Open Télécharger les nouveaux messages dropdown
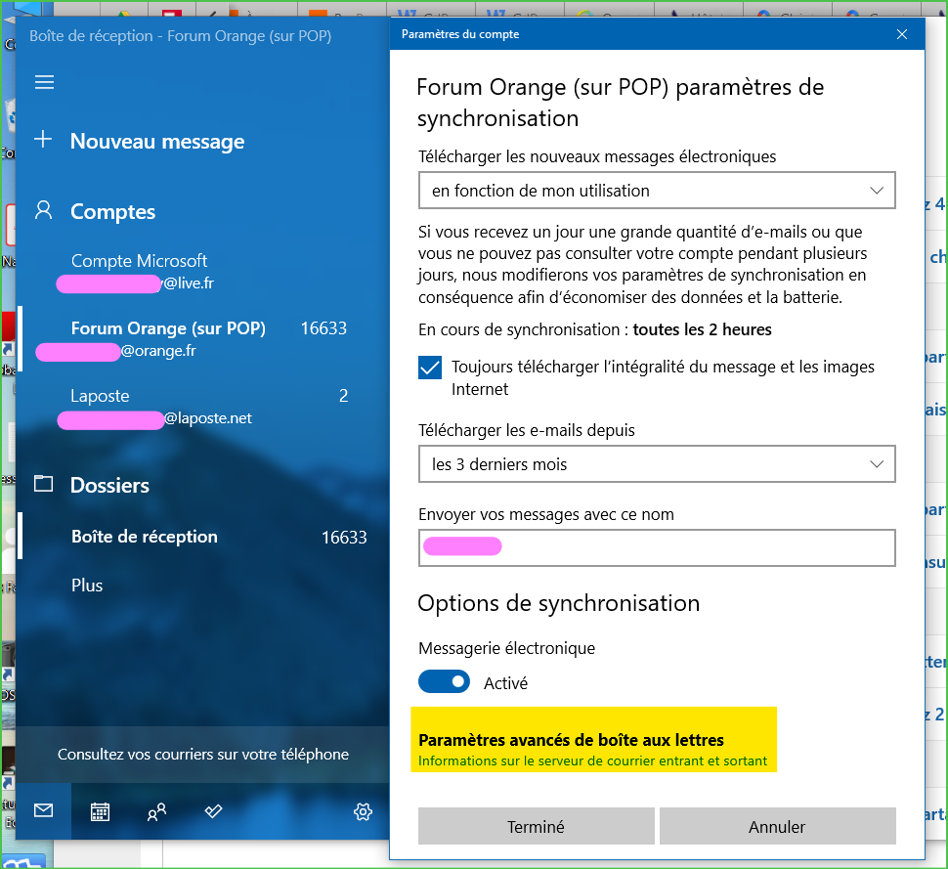 pos(657,191)
